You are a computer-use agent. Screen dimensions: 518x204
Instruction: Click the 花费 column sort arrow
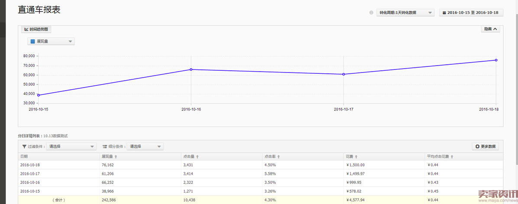pos(356,157)
